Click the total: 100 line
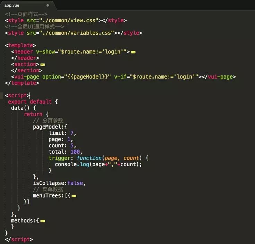 (66, 152)
